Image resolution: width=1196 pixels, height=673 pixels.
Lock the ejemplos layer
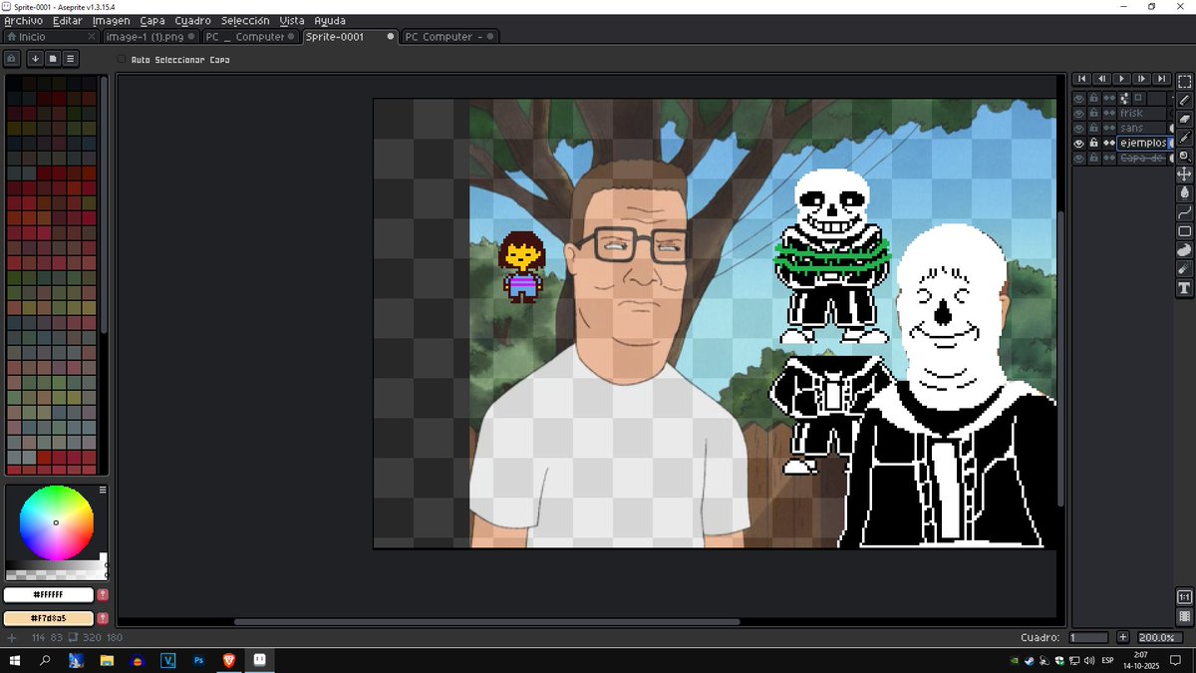point(1094,144)
